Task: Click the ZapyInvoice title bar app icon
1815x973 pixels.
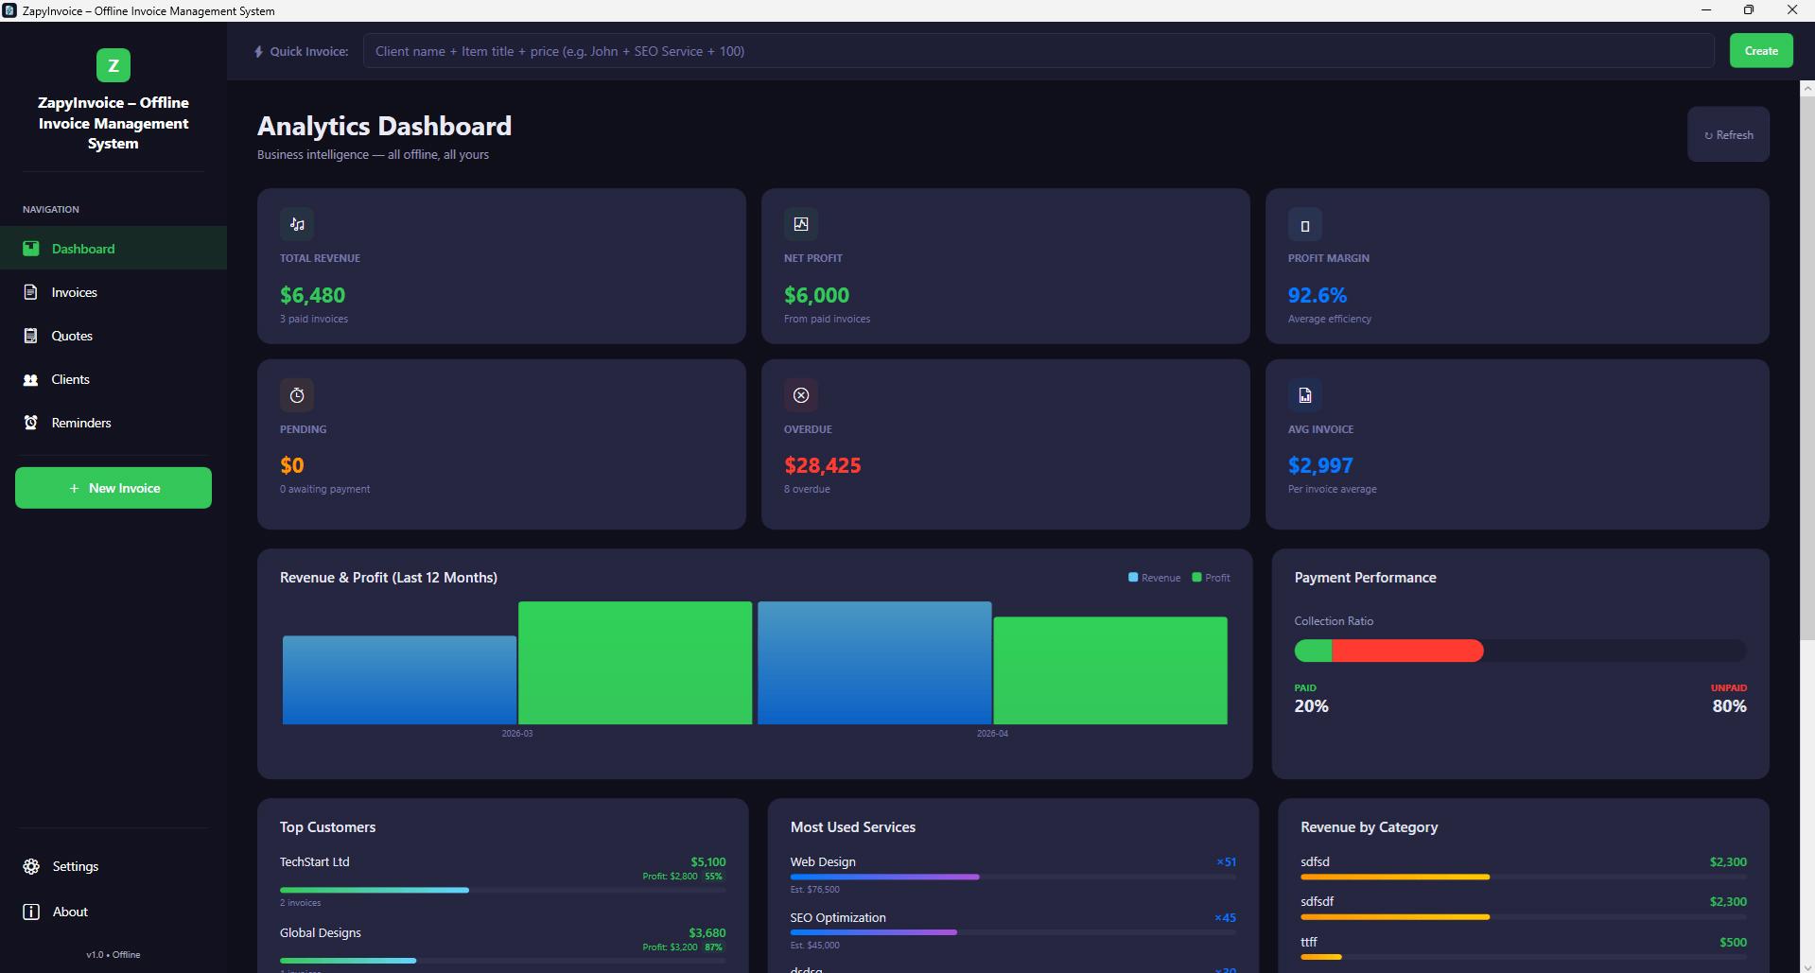Action: tap(9, 10)
